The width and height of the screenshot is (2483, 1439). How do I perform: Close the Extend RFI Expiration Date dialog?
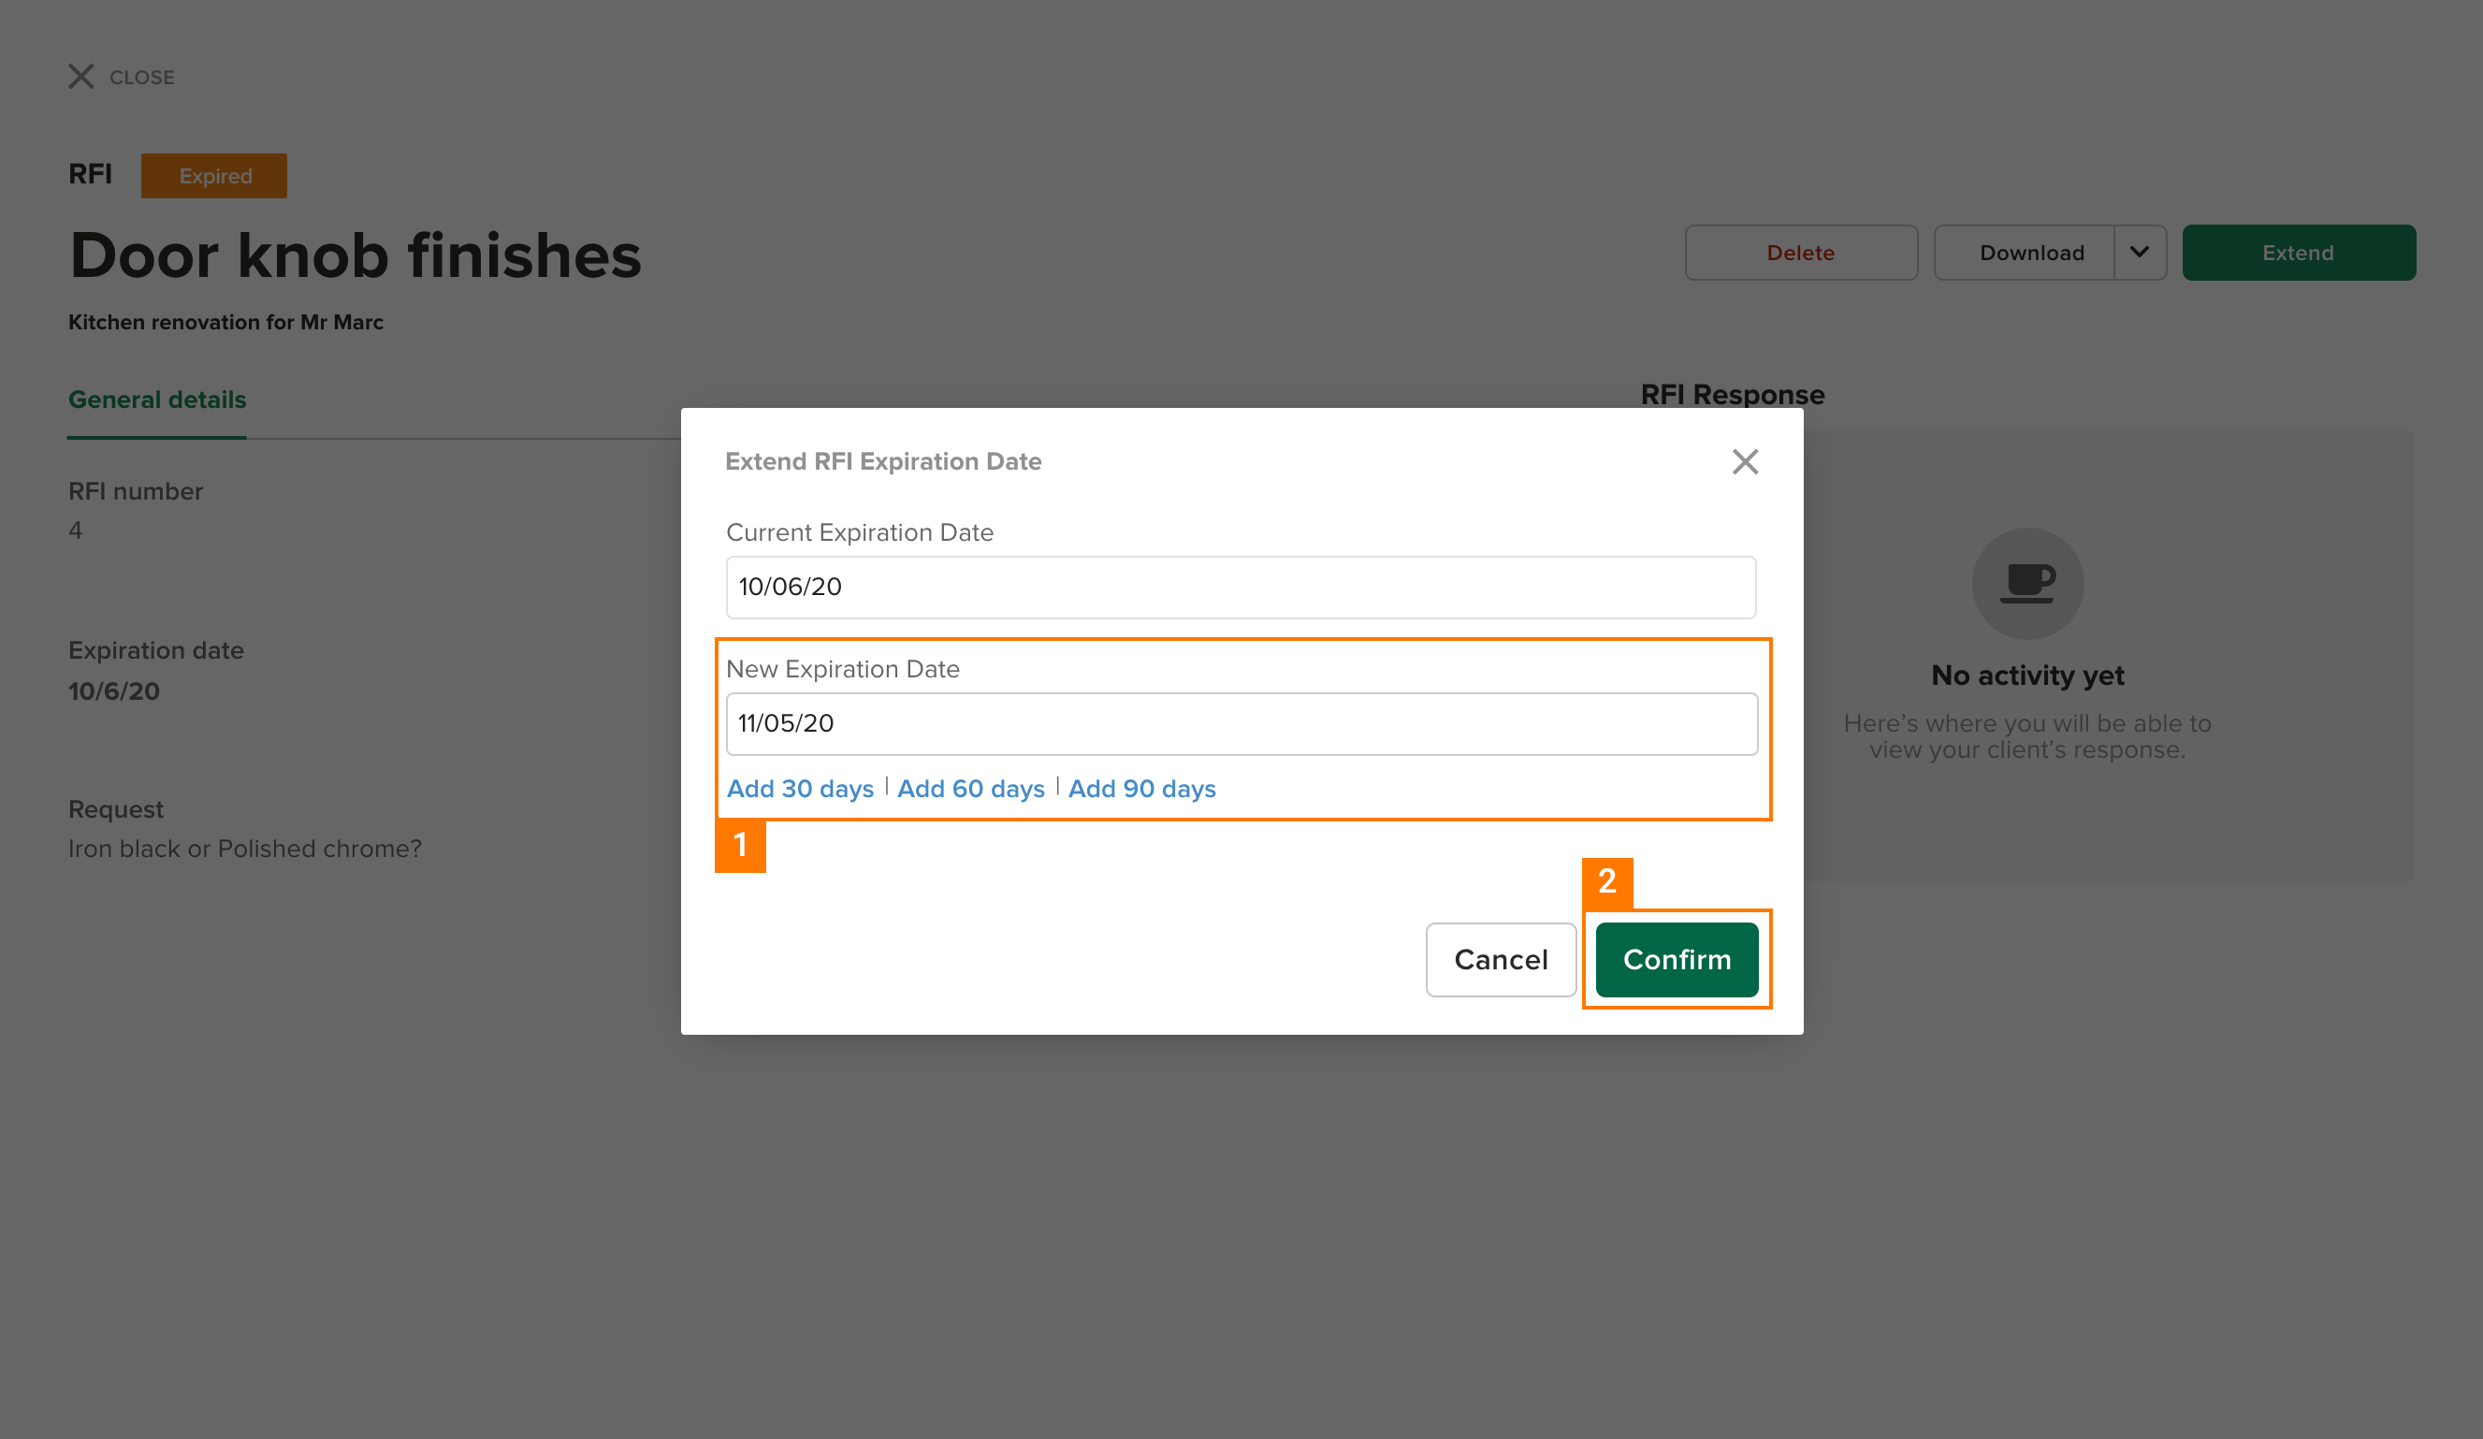(1745, 461)
